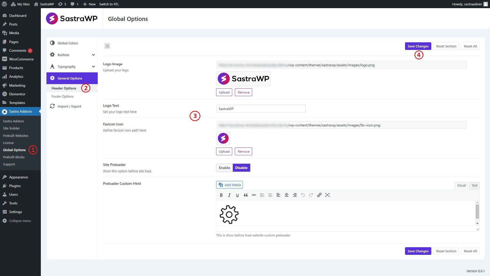Click Switch to RTL
Image resolution: width=490 pixels, height=276 pixels.
[x=109, y=4]
